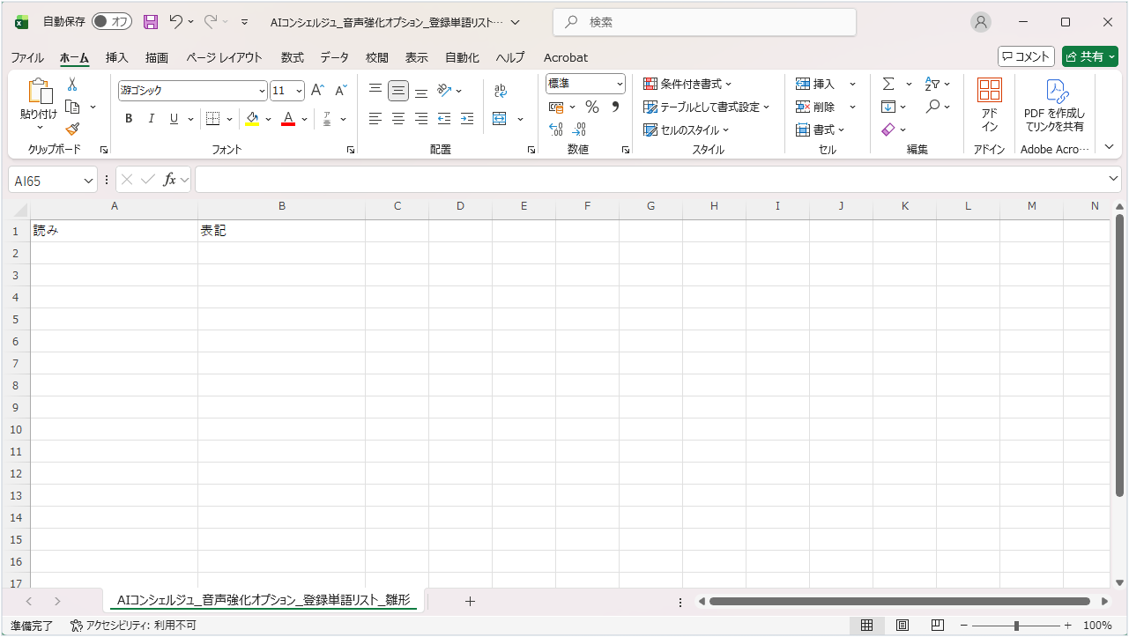Viewport: 1129px width, 637px height.
Task: Toggle the 自動保存 autosave switch
Action: point(112,22)
